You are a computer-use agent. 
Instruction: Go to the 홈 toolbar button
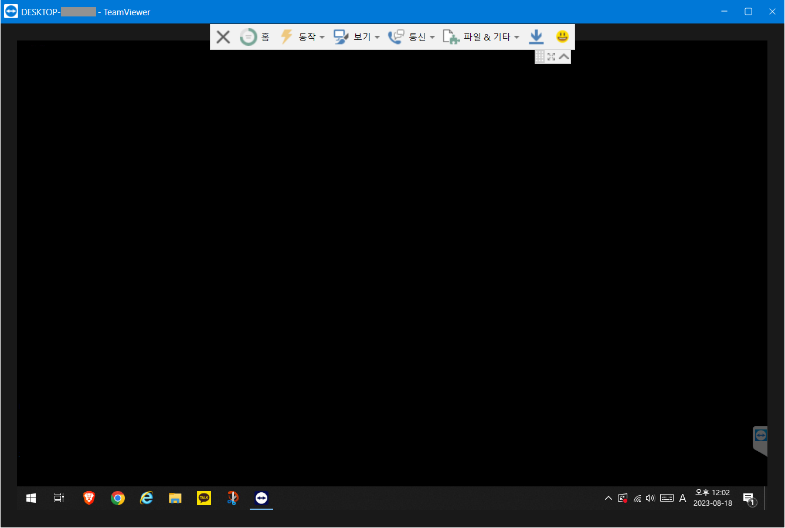coord(254,37)
